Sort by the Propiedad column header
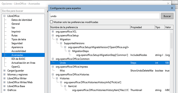The image size is (178, 93). pos(142,27)
